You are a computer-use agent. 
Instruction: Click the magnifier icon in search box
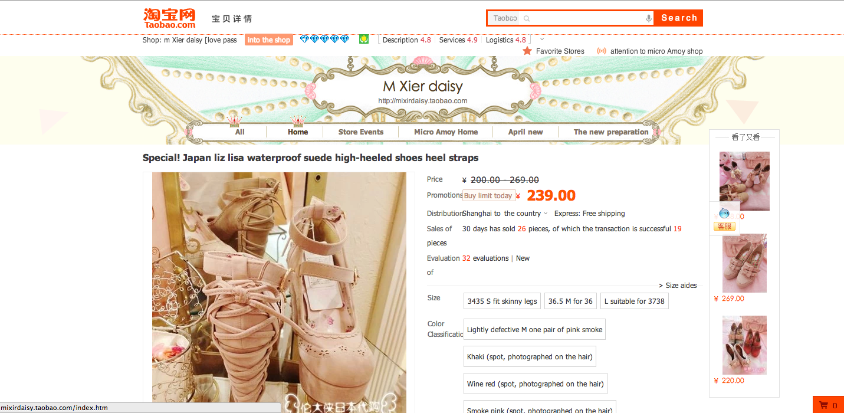click(527, 18)
